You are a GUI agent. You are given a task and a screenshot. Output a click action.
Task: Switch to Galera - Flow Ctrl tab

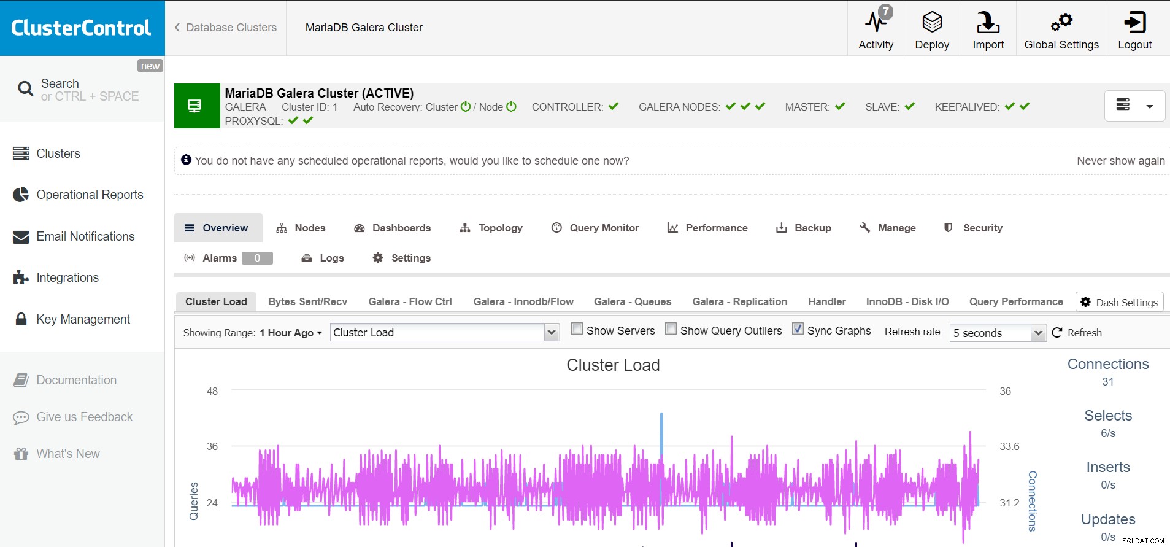[410, 301]
